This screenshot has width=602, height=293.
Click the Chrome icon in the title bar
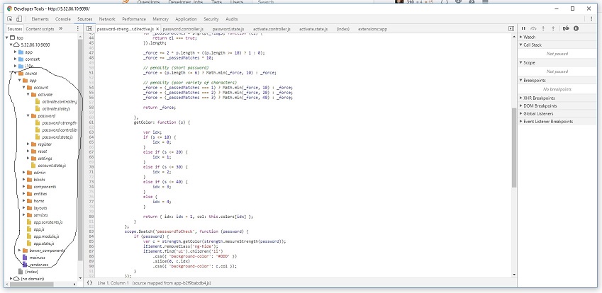pyautogui.click(x=10, y=8)
